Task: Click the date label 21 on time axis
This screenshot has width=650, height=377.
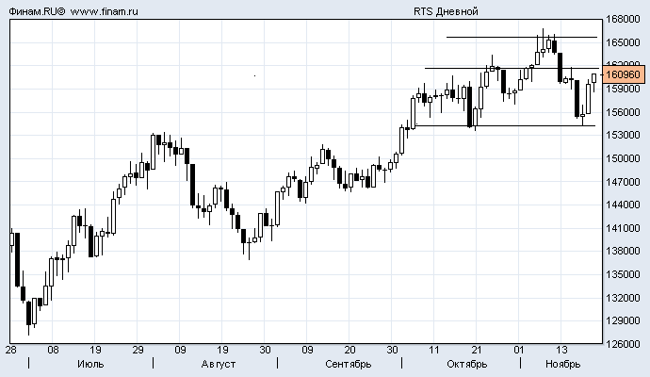Action: tap(477, 350)
